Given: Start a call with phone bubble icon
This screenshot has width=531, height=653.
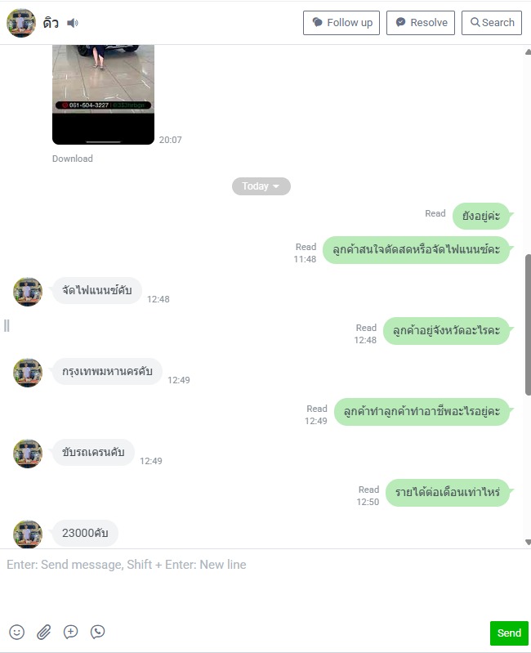Looking at the screenshot, I should click(98, 632).
